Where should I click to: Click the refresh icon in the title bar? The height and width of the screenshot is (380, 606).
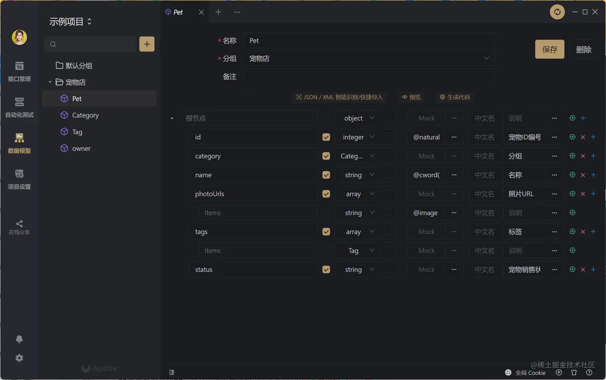click(557, 12)
